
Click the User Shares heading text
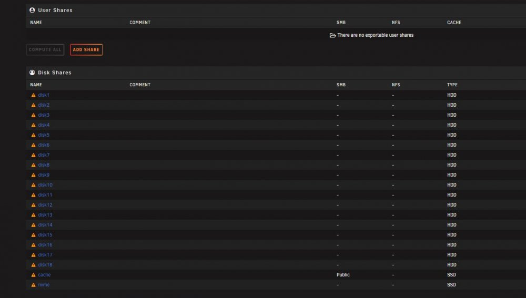(55, 10)
